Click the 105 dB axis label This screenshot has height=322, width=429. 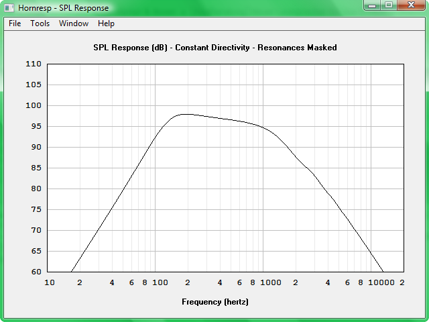(34, 85)
